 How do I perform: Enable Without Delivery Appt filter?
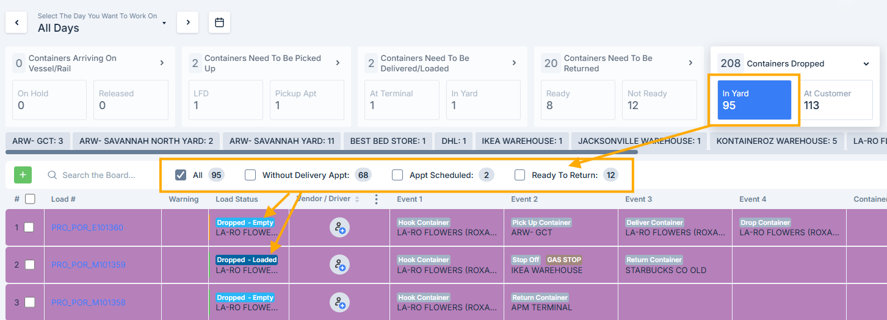tap(250, 175)
